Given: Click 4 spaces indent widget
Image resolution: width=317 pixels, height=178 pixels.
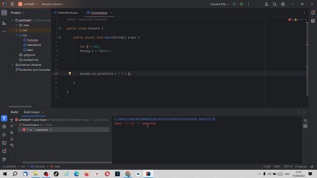Looking at the screenshot, I should click(301, 167).
